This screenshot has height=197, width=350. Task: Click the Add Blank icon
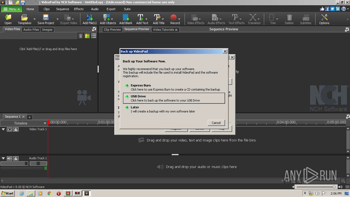coord(126,18)
